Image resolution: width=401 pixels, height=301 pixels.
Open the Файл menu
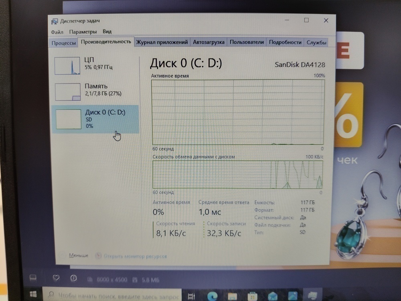click(57, 32)
